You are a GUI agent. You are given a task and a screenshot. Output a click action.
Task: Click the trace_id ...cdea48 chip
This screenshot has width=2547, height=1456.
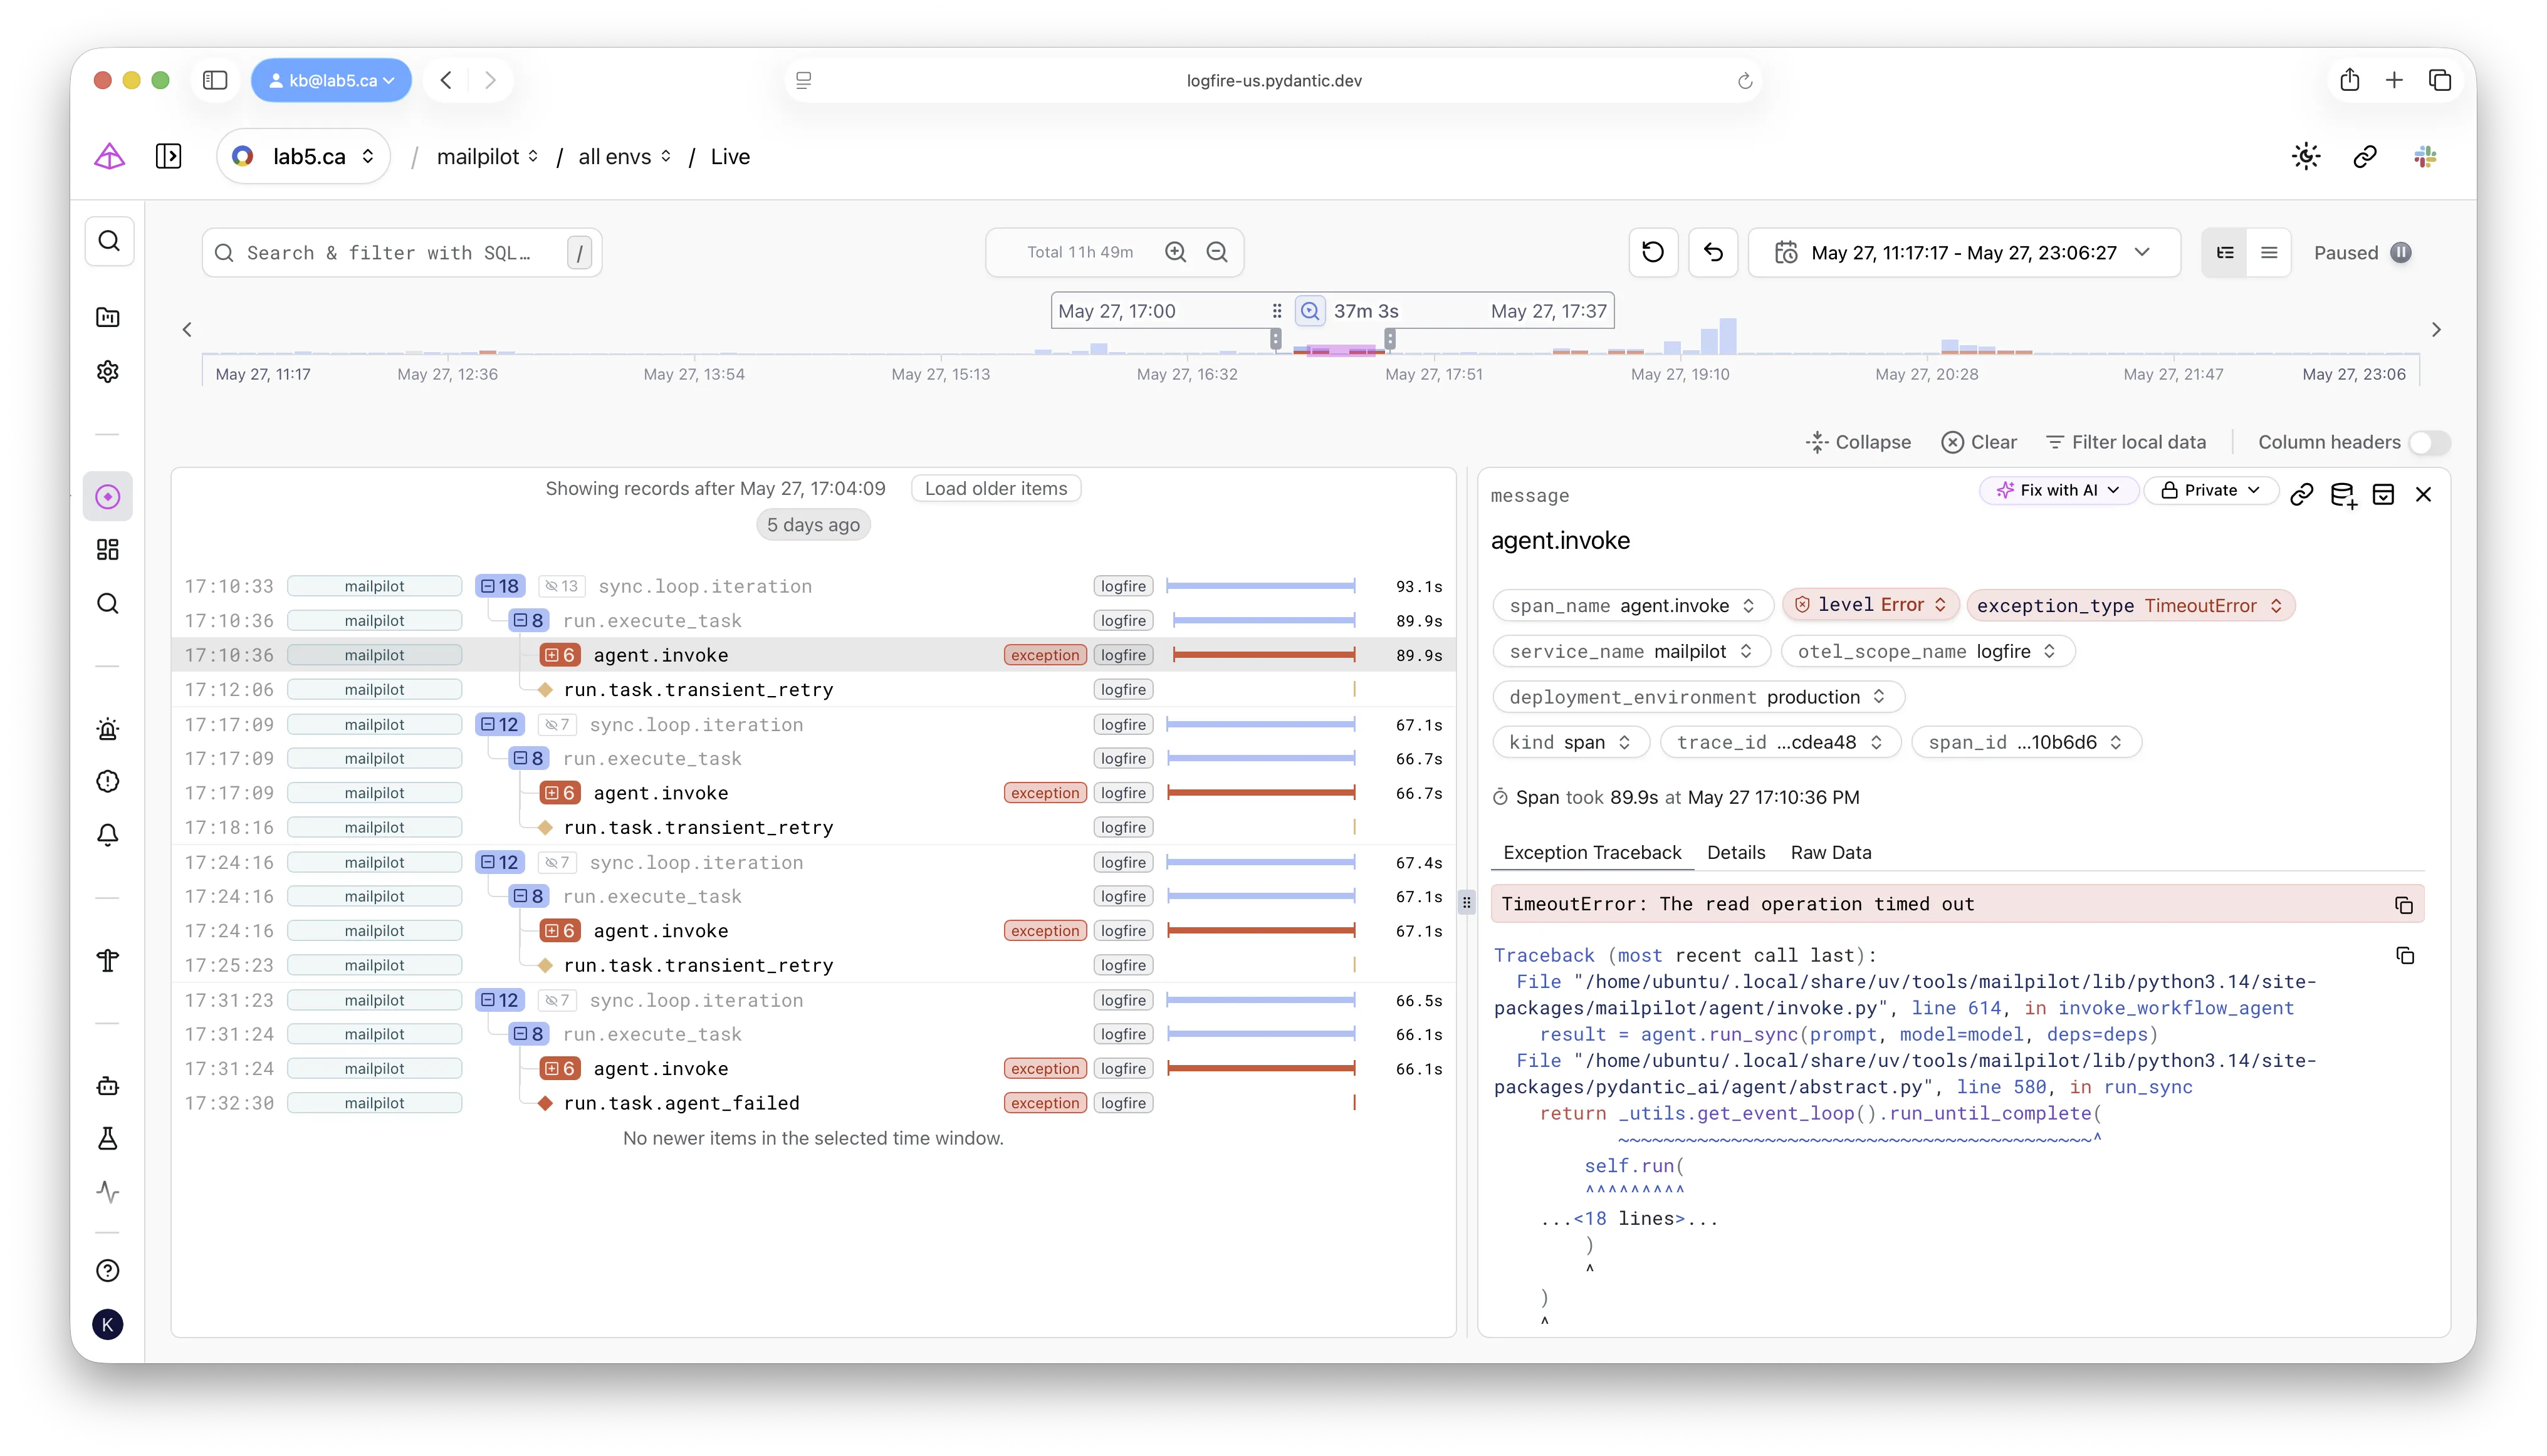(x=1780, y=742)
